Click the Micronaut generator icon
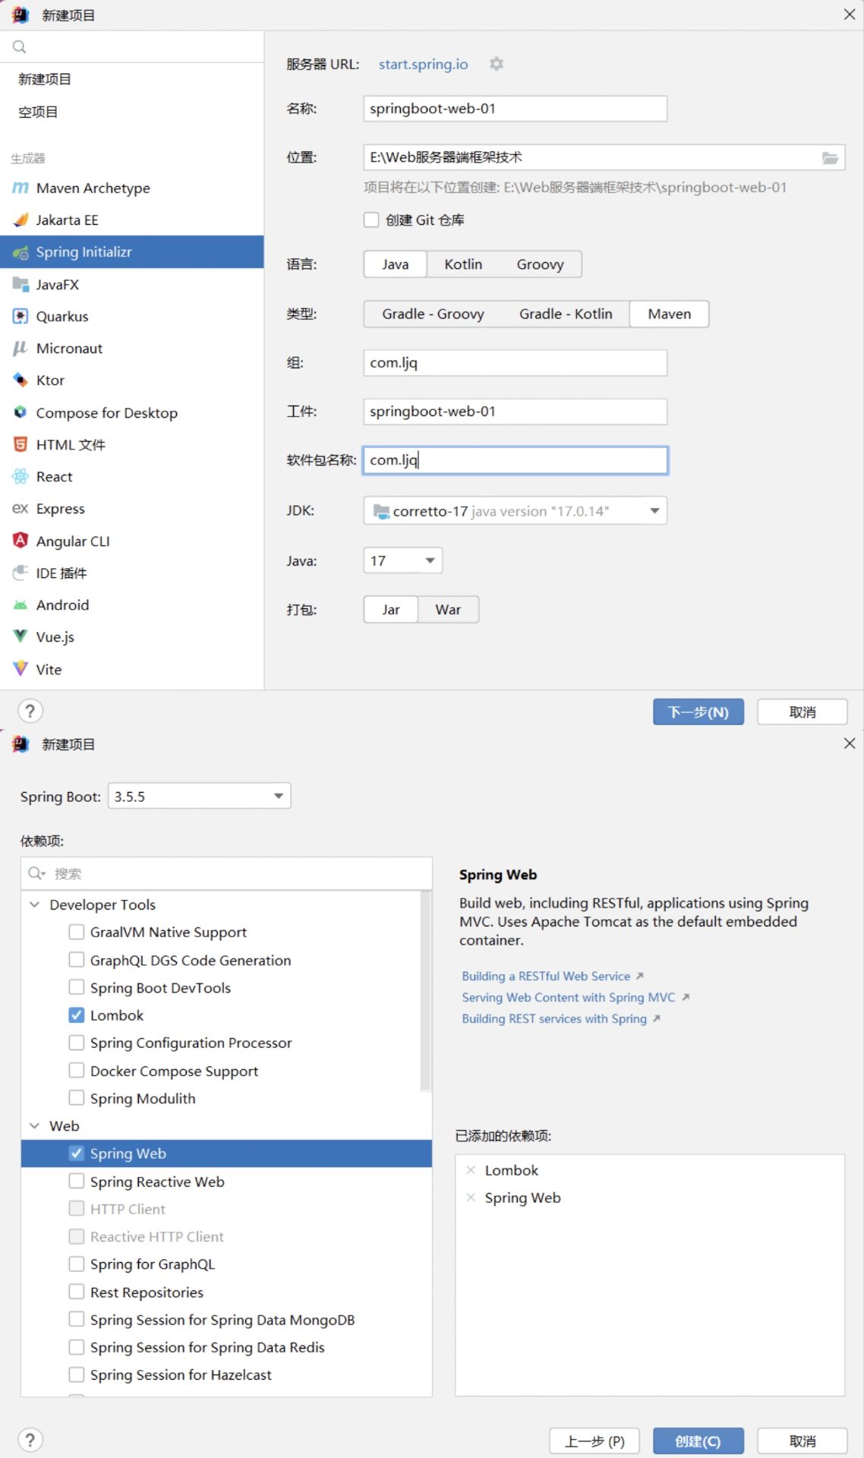This screenshot has height=1458, width=864. [20, 348]
